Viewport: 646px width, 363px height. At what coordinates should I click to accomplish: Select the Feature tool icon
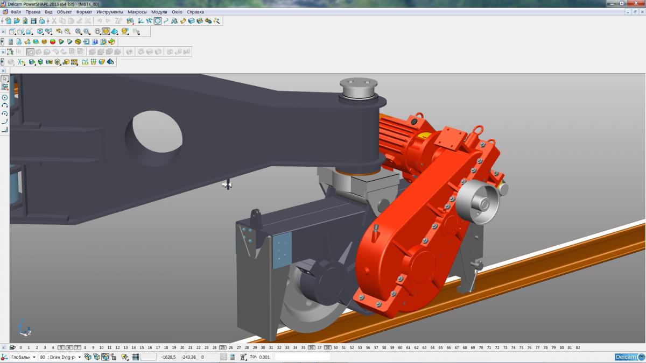(200, 21)
